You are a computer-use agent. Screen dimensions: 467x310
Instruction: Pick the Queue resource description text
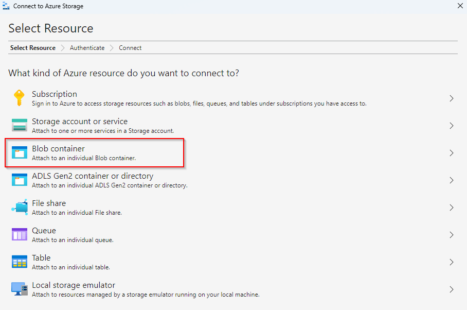tap(73, 240)
